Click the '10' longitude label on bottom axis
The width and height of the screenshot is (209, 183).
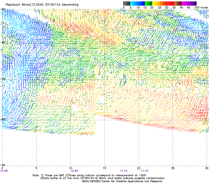pyautogui.click(x=71, y=168)
